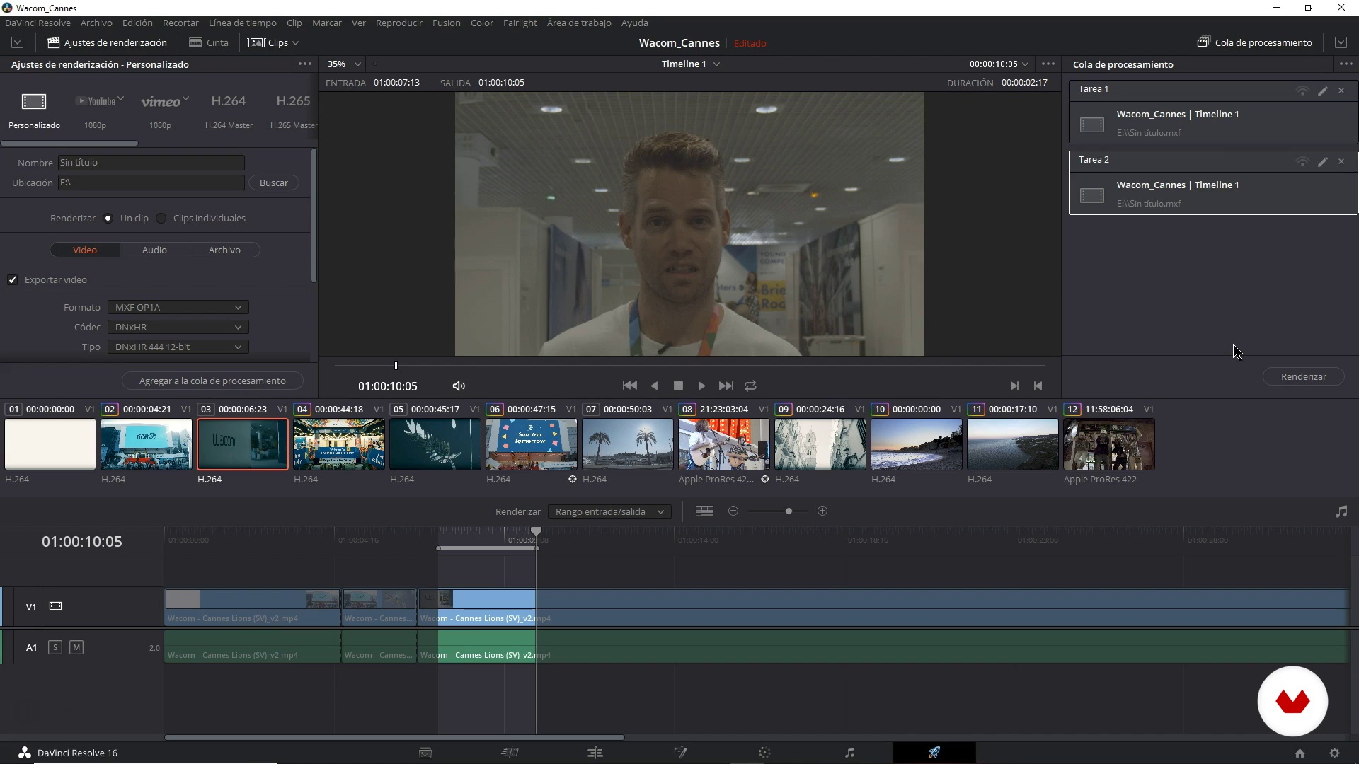The height and width of the screenshot is (764, 1359).
Task: Expand YouTube preset options chevron
Action: pos(121,99)
